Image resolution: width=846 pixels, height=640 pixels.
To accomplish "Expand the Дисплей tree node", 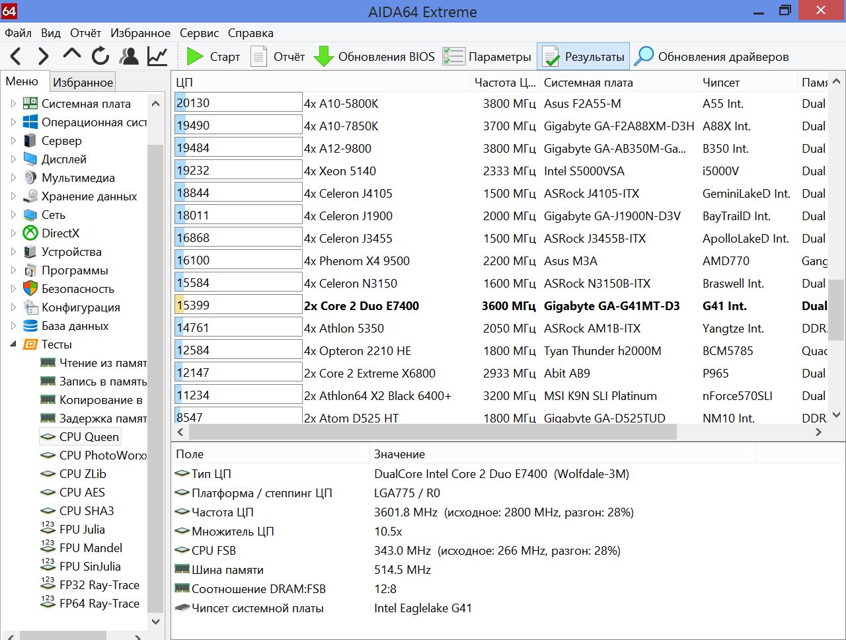I will pos(13,159).
